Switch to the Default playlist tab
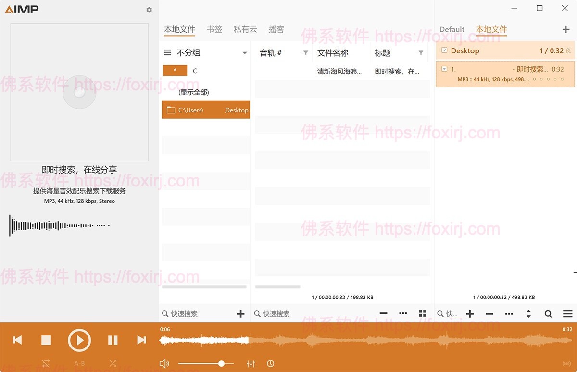The width and height of the screenshot is (577, 372). pos(452,29)
